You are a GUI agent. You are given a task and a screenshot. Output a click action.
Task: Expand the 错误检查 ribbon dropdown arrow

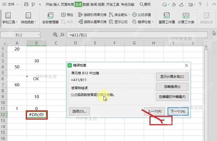[x=153, y=22]
